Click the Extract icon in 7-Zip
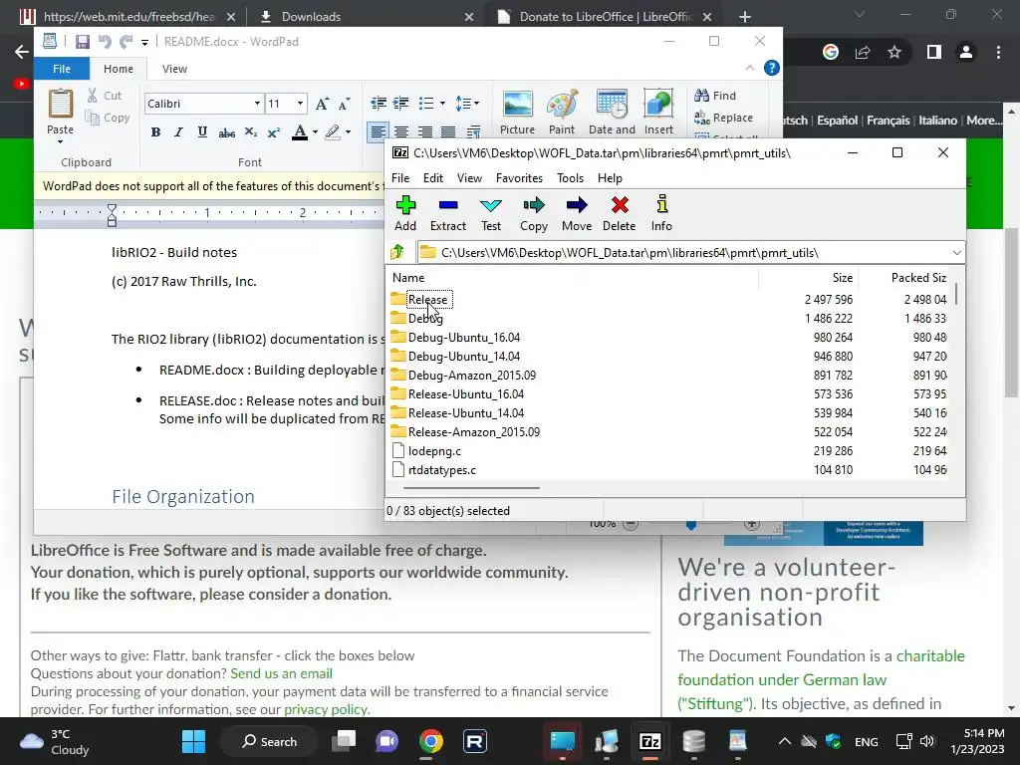Screen dimensions: 1020x765 448,213
